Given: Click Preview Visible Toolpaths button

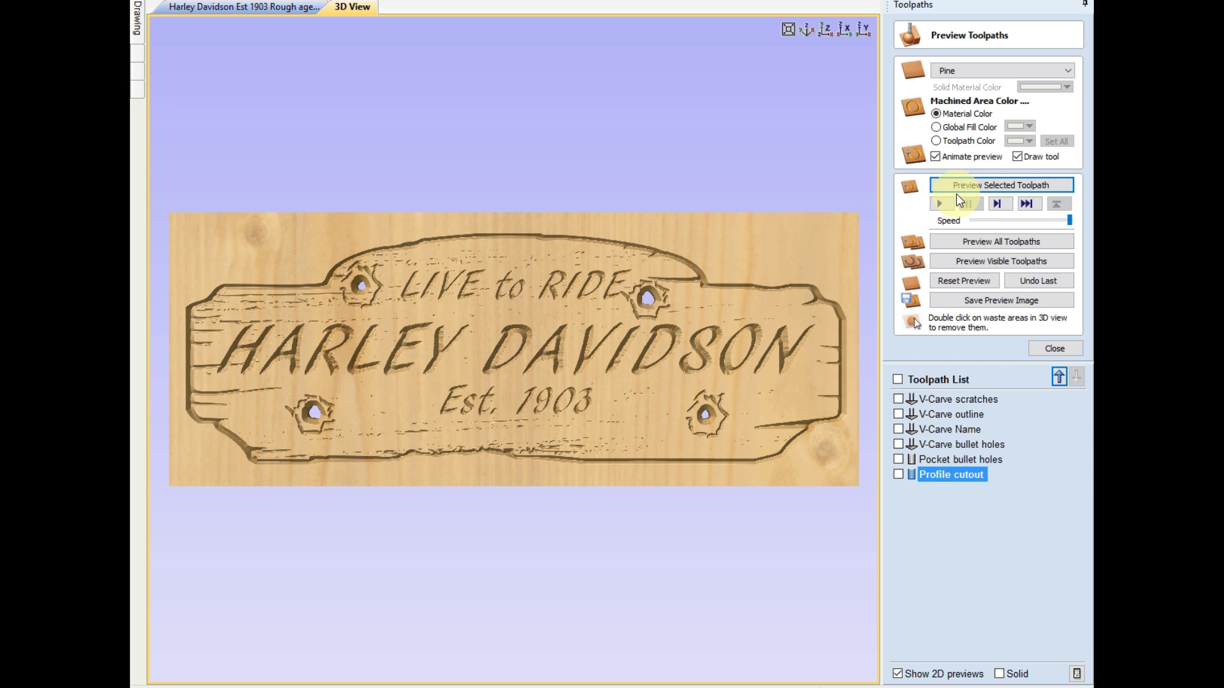Looking at the screenshot, I should 1002,261.
